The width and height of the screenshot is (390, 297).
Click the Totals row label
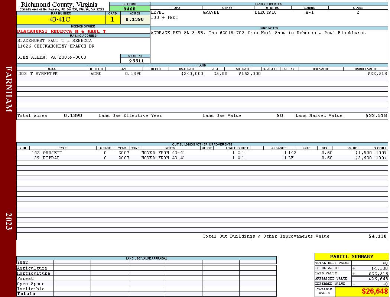point(26,294)
